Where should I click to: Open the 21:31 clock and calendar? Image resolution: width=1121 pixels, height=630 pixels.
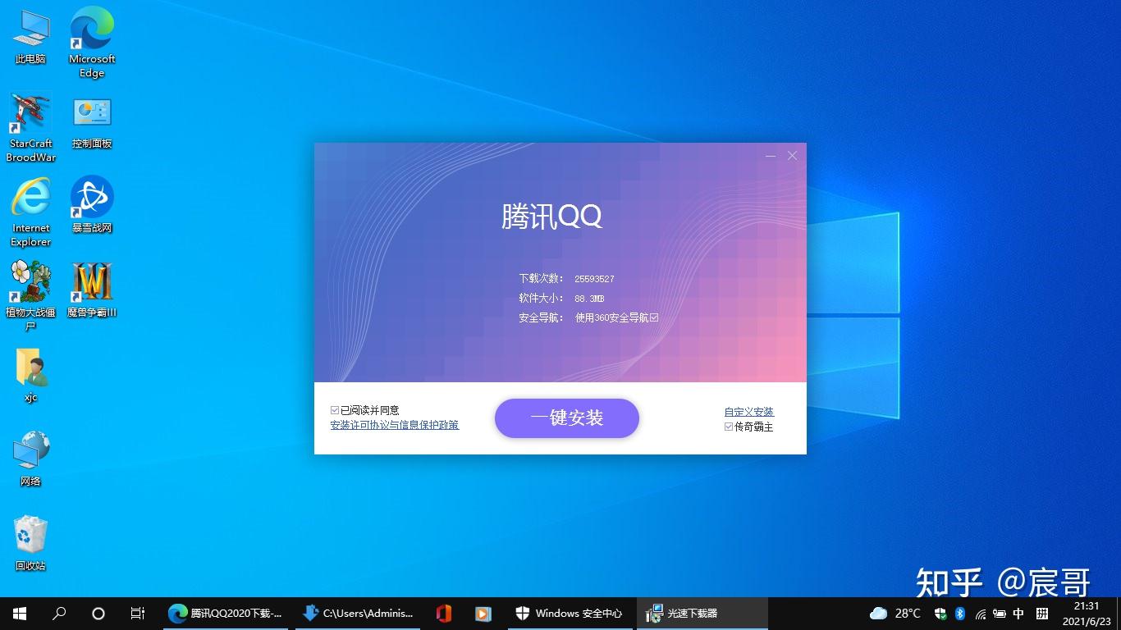(1087, 614)
